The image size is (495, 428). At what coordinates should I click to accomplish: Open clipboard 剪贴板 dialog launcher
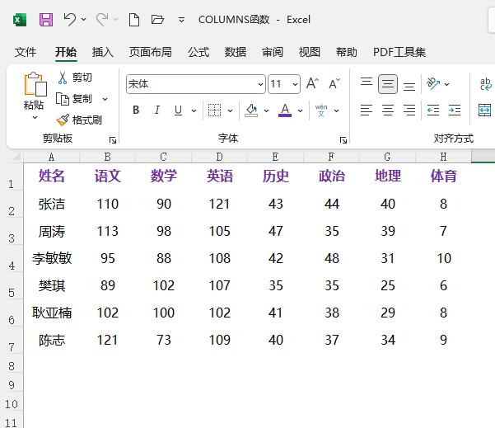coord(113,140)
